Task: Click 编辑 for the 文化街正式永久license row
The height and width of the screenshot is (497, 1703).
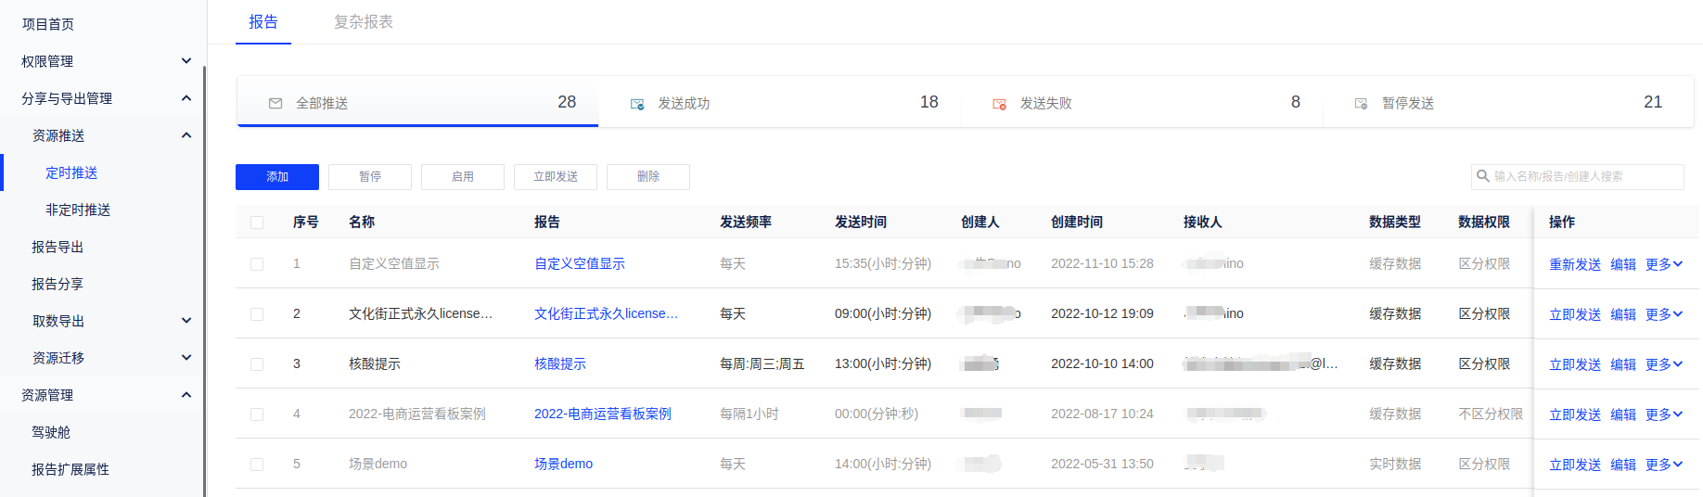Action: 1622,314
